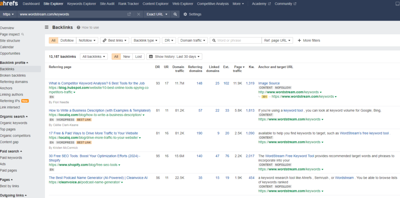Expand the Backlink type filter dropdown
The height and width of the screenshot is (198, 400).
pos(145,41)
